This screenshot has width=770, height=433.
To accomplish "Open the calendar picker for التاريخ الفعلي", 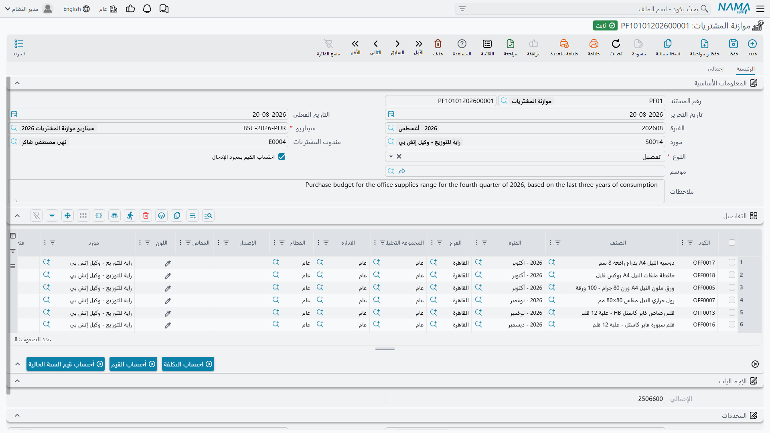I will click(x=14, y=114).
